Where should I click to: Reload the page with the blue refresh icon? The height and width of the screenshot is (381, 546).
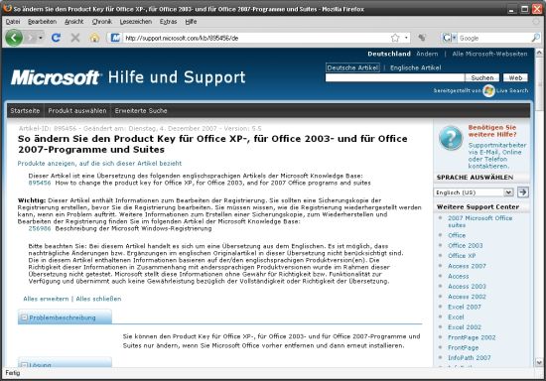(x=56, y=38)
